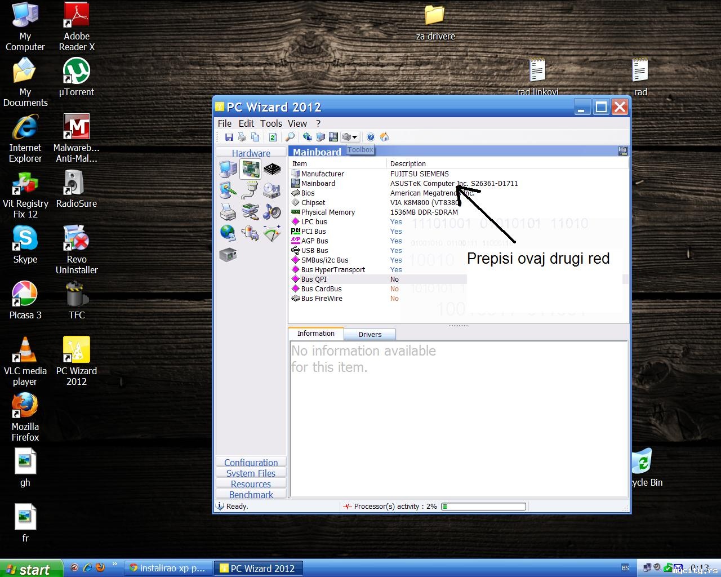721x577 pixels.
Task: Click the magnifying glass search toolbar icon
Action: [x=290, y=137]
